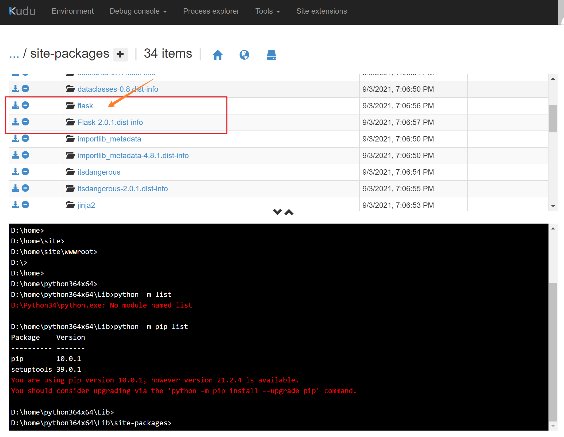Download the itsdangerous folder
The width and height of the screenshot is (564, 437).
tap(16, 172)
